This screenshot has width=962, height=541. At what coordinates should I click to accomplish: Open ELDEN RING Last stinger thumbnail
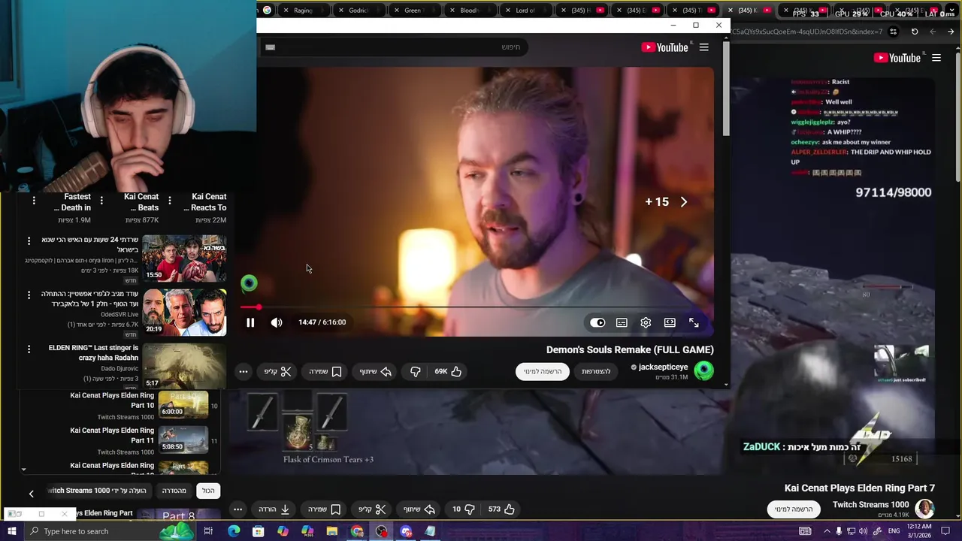click(x=184, y=366)
